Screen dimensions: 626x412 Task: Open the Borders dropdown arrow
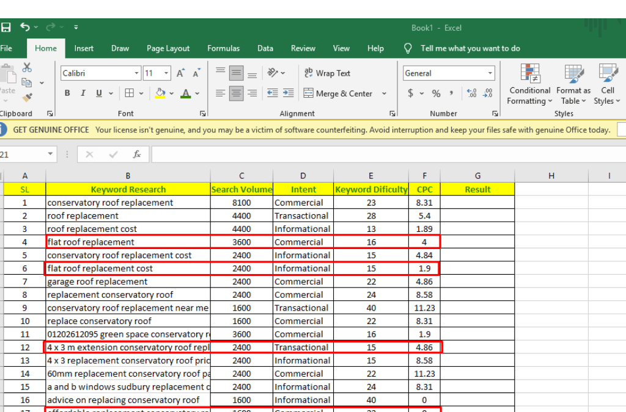coord(141,93)
